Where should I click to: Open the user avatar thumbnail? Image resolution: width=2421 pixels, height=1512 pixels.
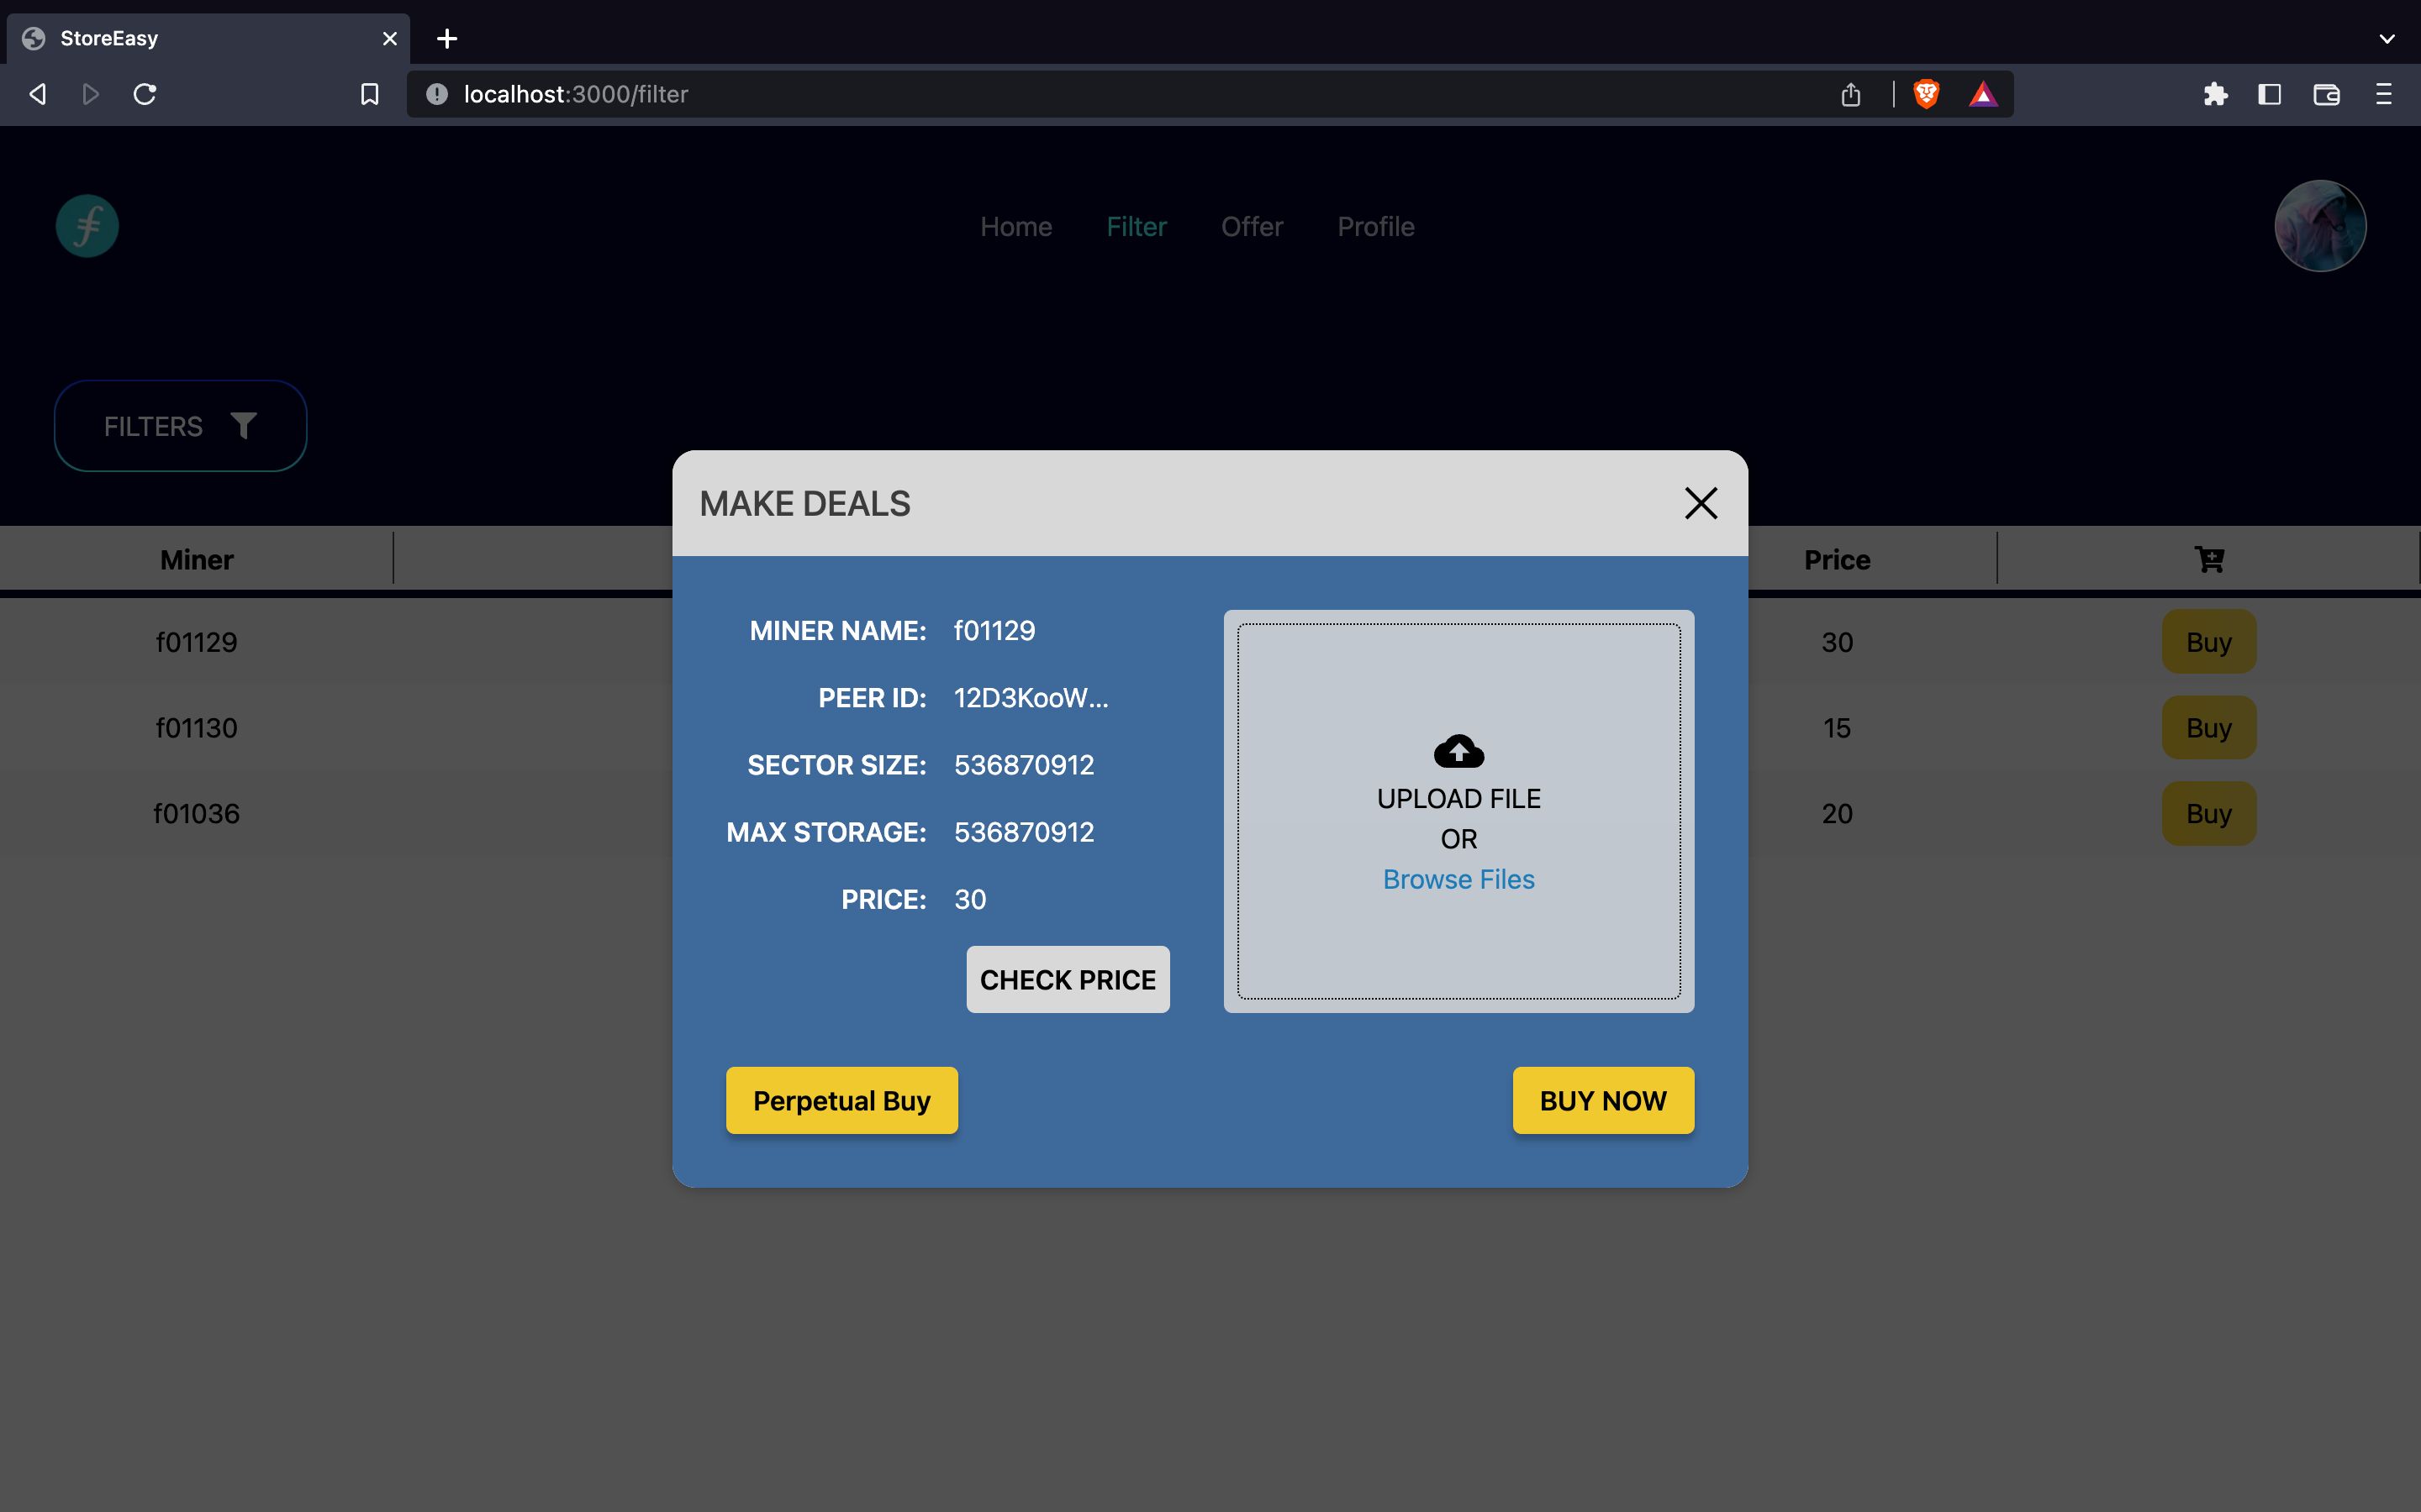(x=2320, y=226)
